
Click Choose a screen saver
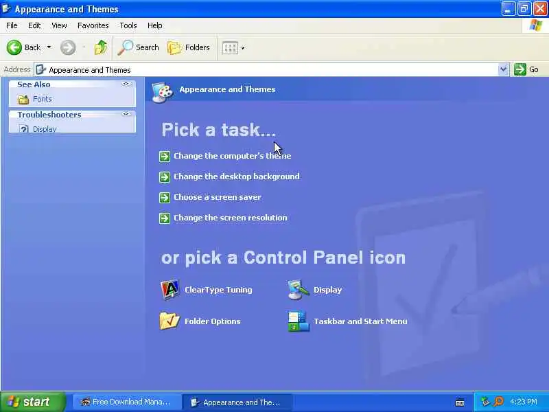tap(217, 197)
